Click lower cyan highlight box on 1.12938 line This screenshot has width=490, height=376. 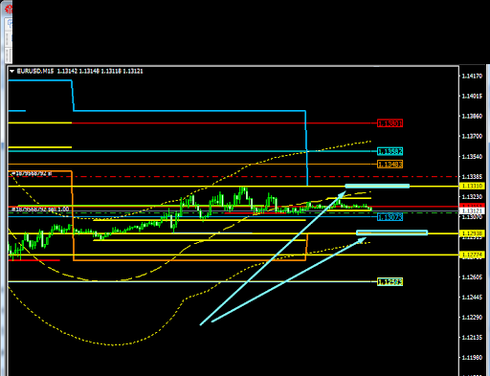[x=391, y=232]
